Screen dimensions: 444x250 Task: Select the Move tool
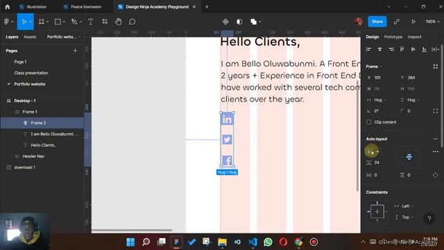pyautogui.click(x=24, y=22)
